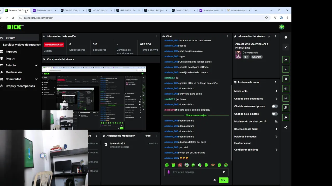Click the Conversando category thumbnail
The image size is (332, 186).
click(238, 55)
